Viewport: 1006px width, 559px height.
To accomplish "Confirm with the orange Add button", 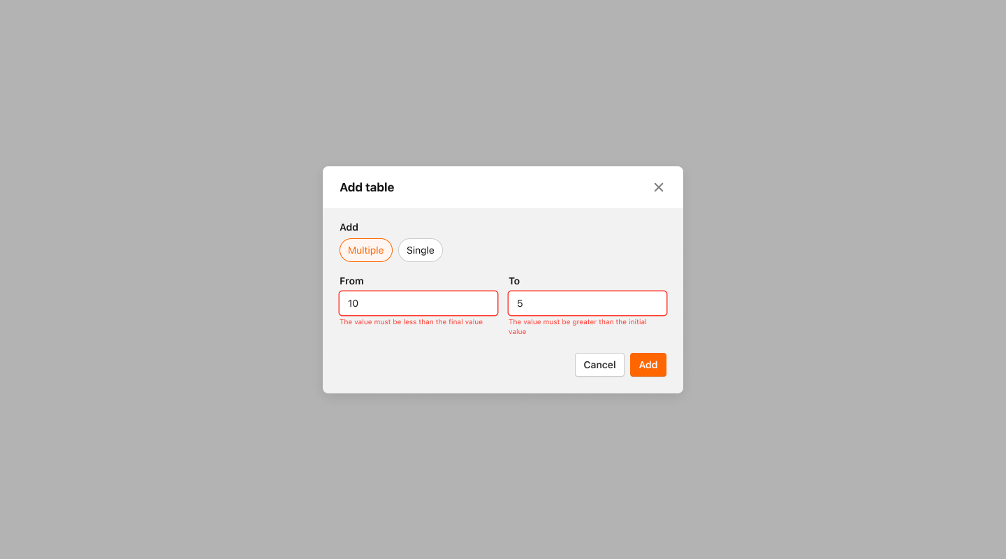I will pos(648,365).
